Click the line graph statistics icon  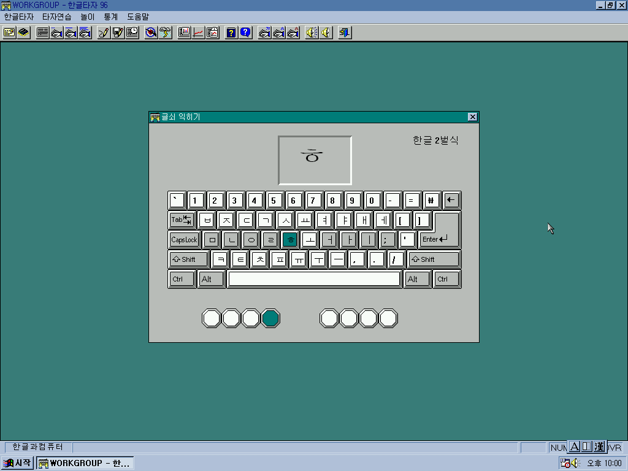pos(198,33)
